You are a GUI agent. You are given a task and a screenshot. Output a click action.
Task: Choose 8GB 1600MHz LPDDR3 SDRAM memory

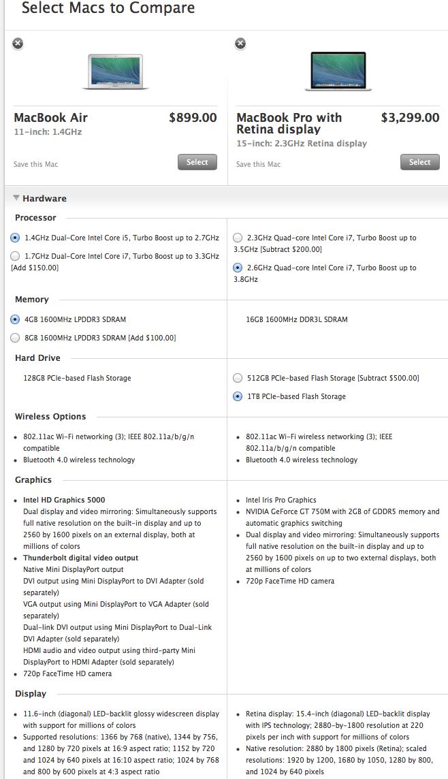[16, 338]
